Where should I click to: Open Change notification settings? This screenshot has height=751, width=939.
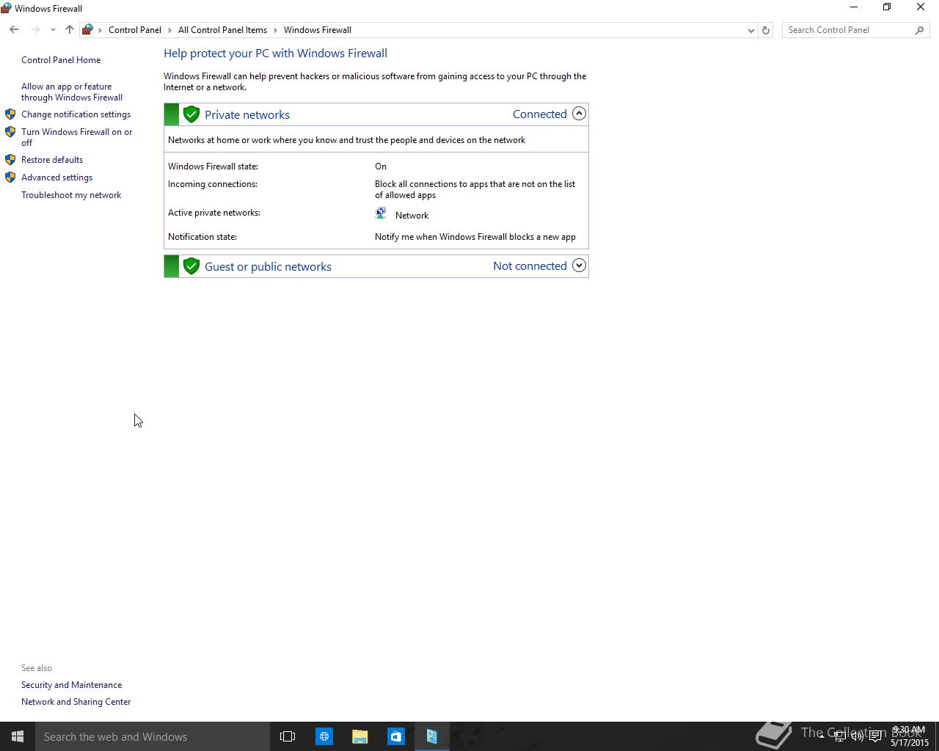[76, 114]
